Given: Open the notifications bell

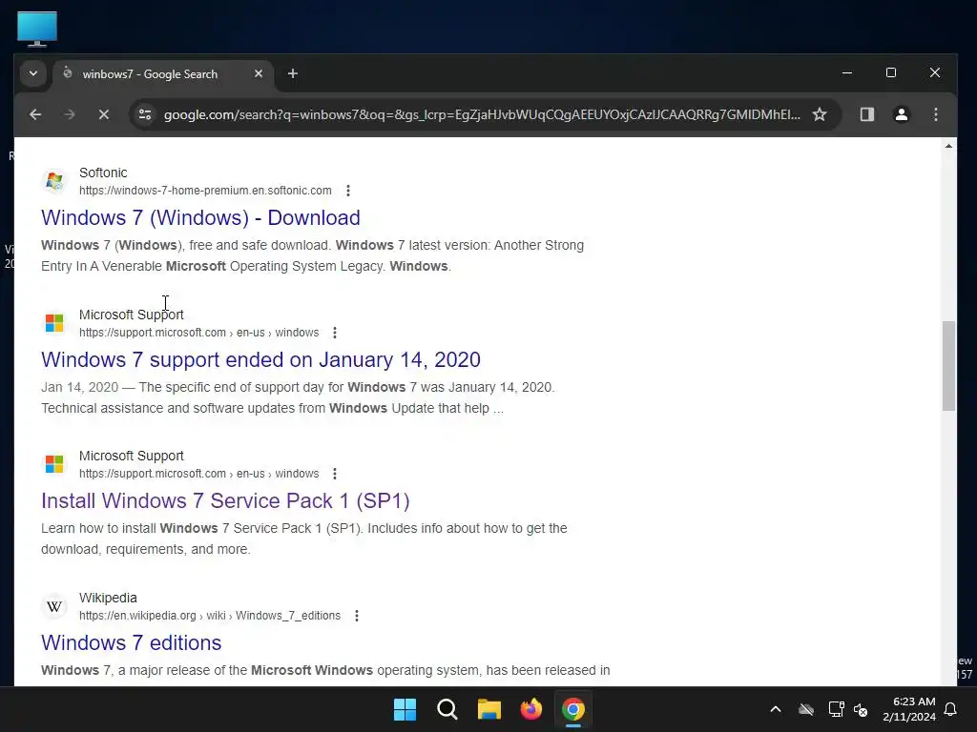Looking at the screenshot, I should (x=950, y=709).
